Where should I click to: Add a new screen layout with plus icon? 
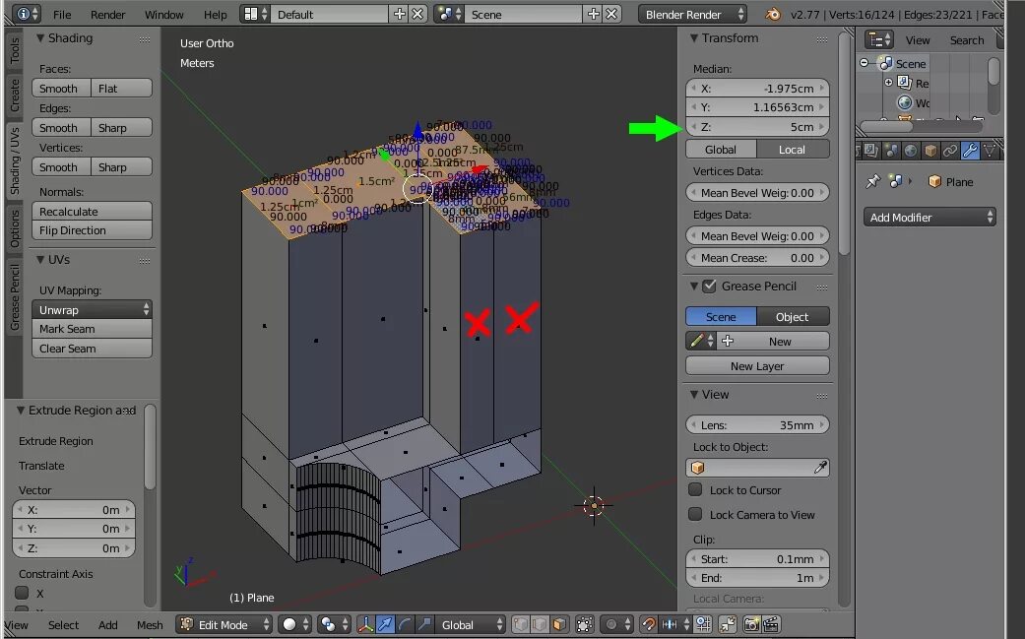[399, 14]
